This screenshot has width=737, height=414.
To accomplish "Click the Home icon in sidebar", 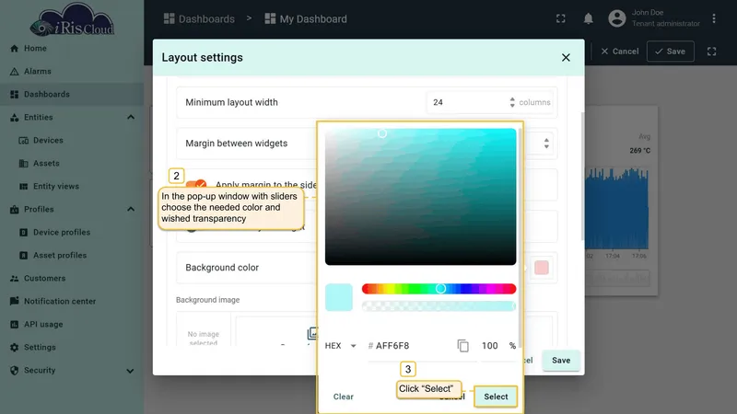I will 14,49.
